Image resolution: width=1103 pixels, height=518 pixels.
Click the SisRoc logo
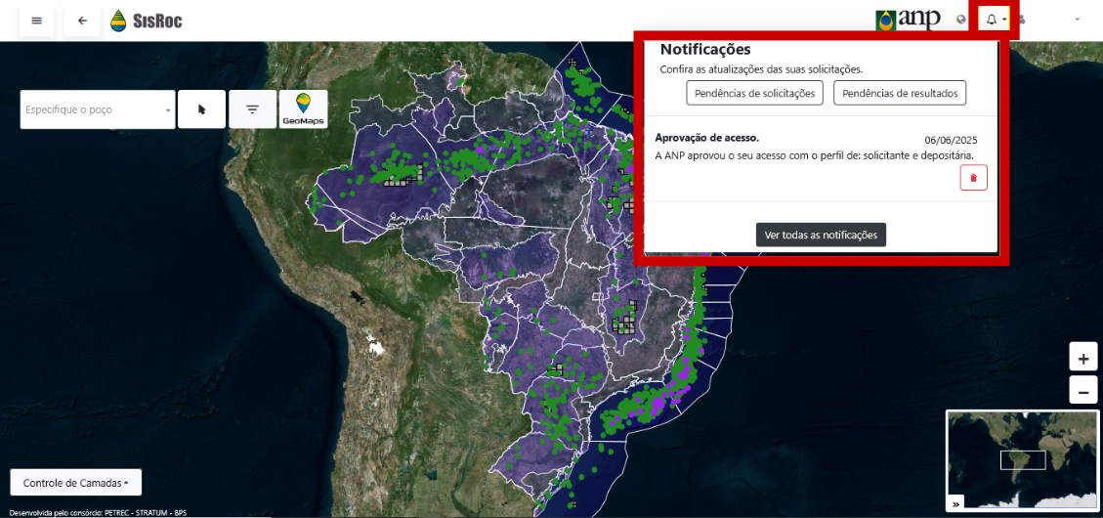pos(146,21)
